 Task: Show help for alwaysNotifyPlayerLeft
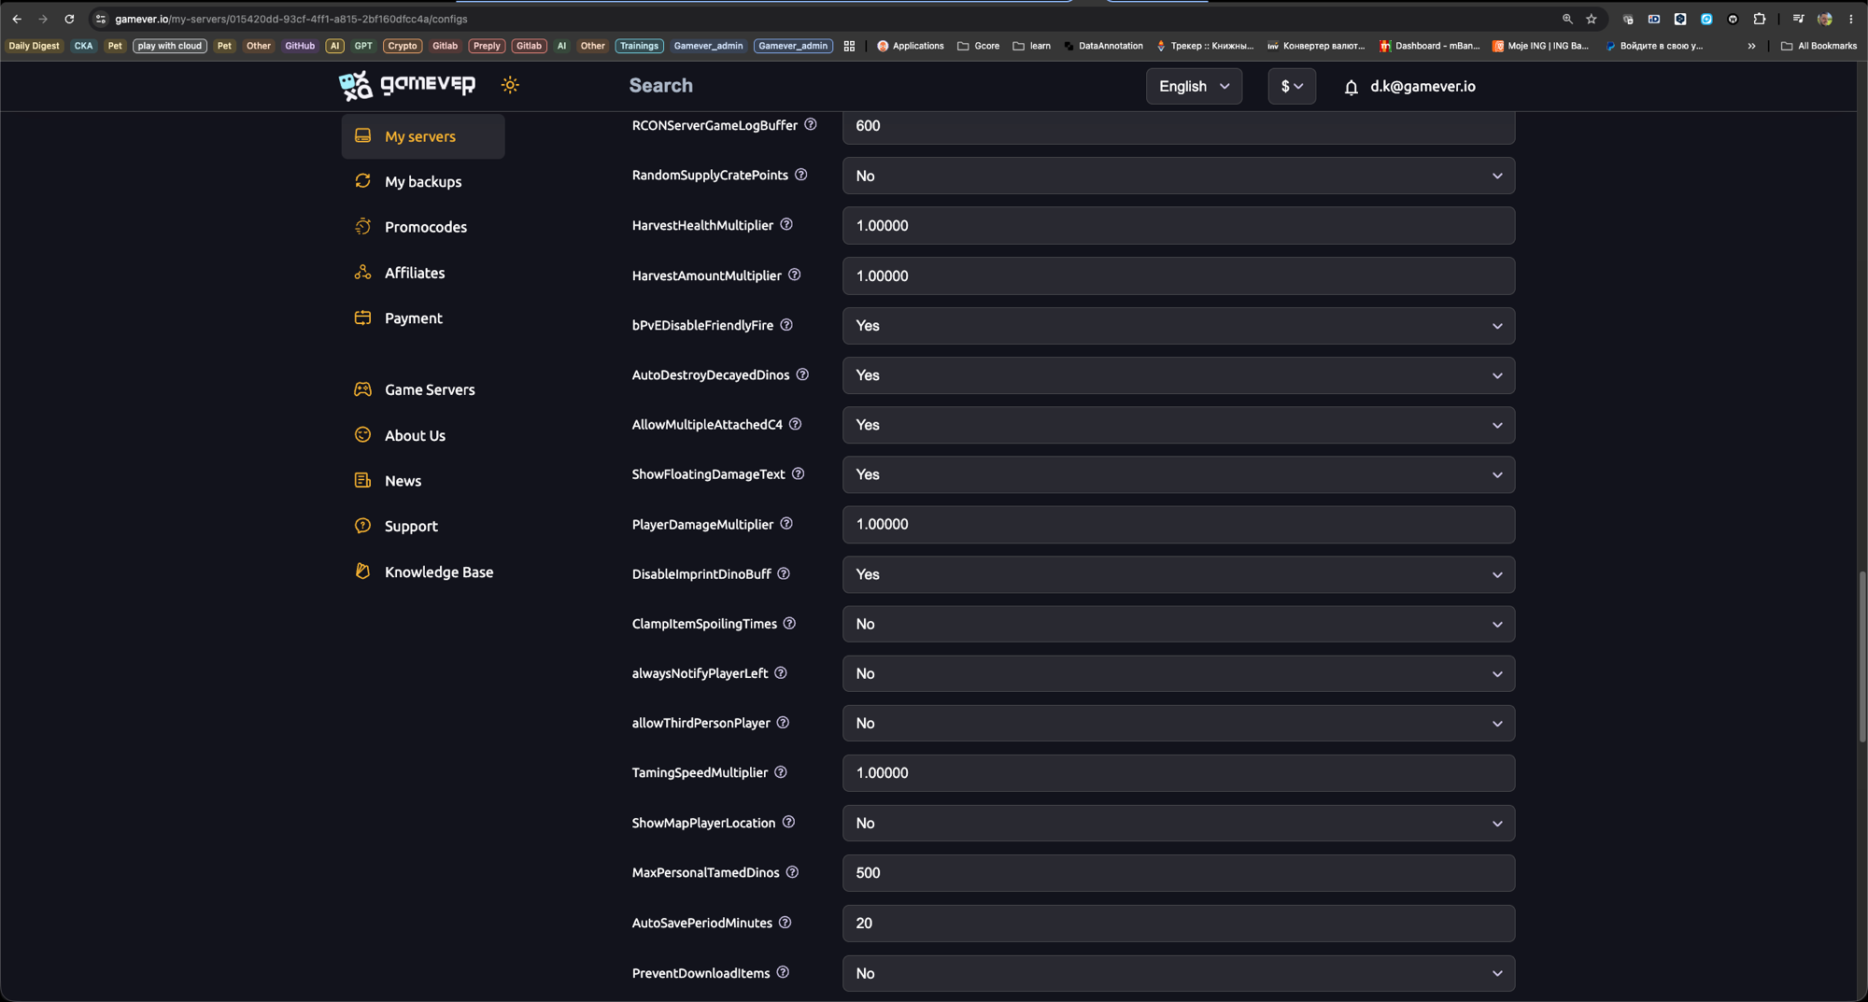point(781,672)
